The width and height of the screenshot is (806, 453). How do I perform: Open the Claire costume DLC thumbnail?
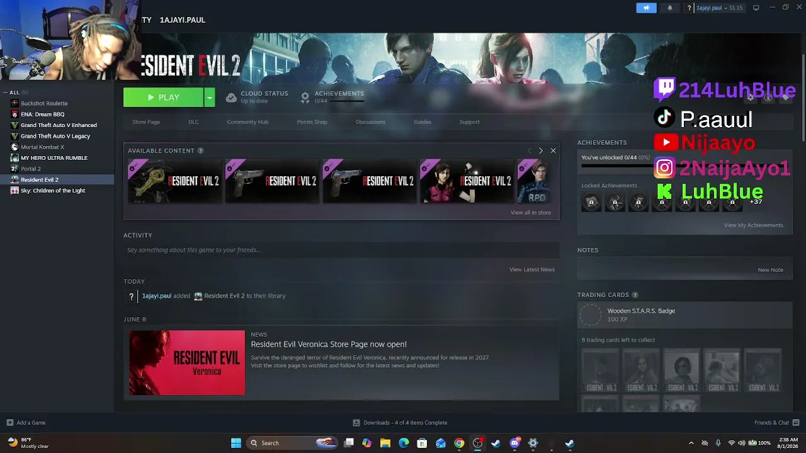point(466,181)
